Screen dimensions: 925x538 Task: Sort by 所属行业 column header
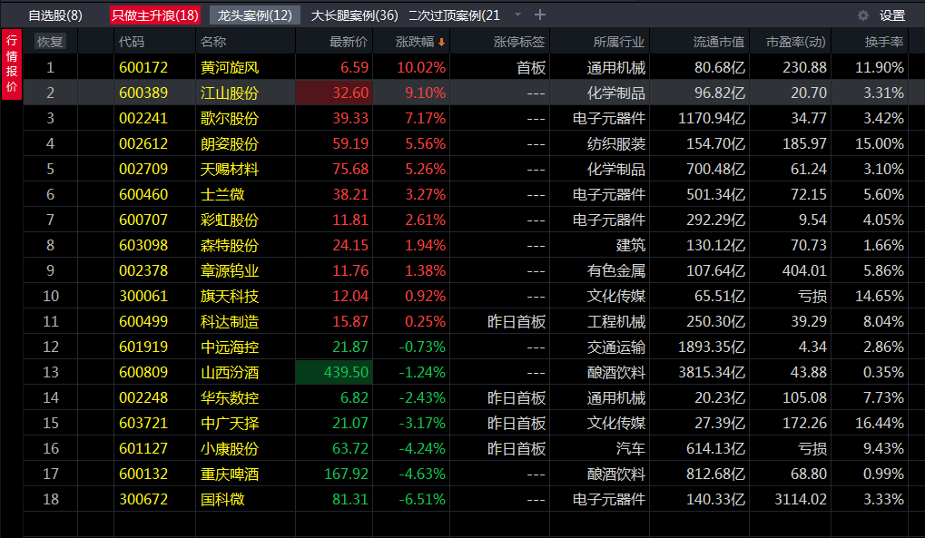(x=619, y=42)
